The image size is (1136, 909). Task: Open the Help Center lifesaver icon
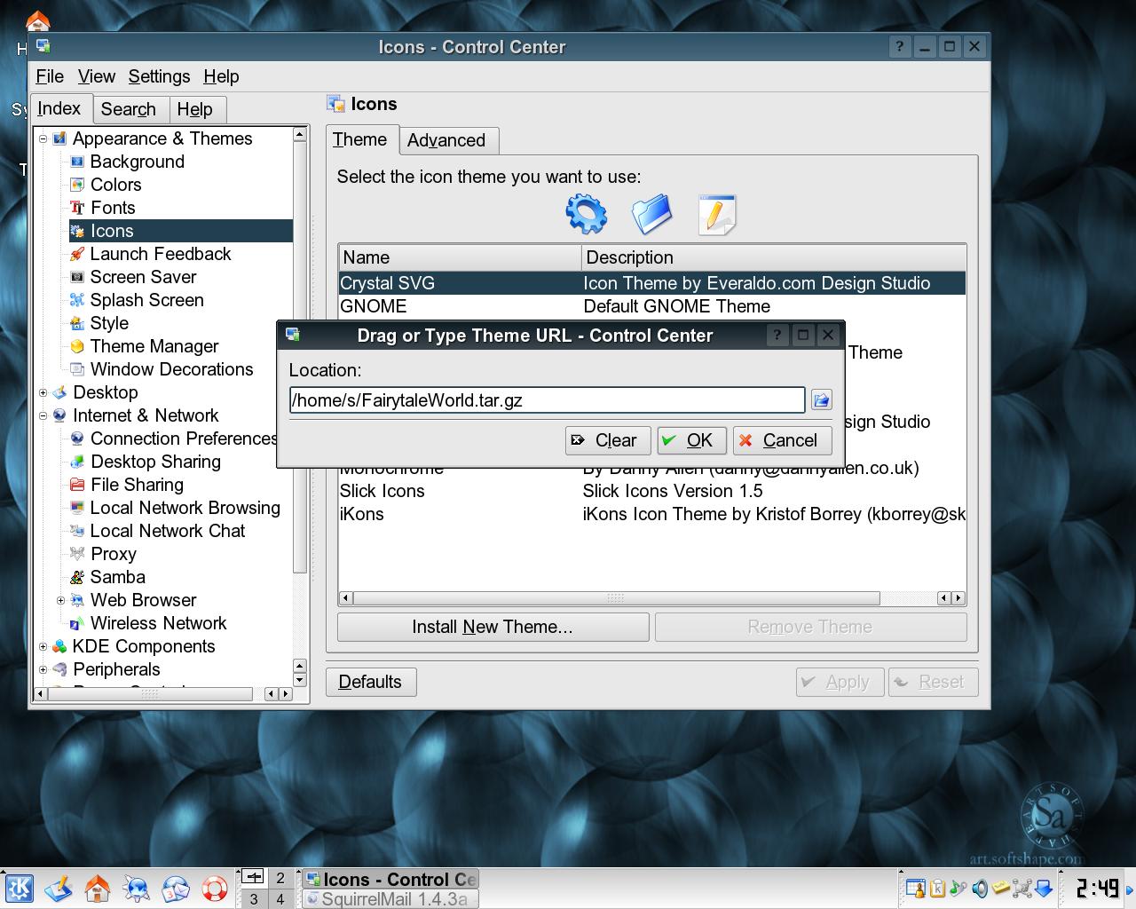tap(215, 888)
